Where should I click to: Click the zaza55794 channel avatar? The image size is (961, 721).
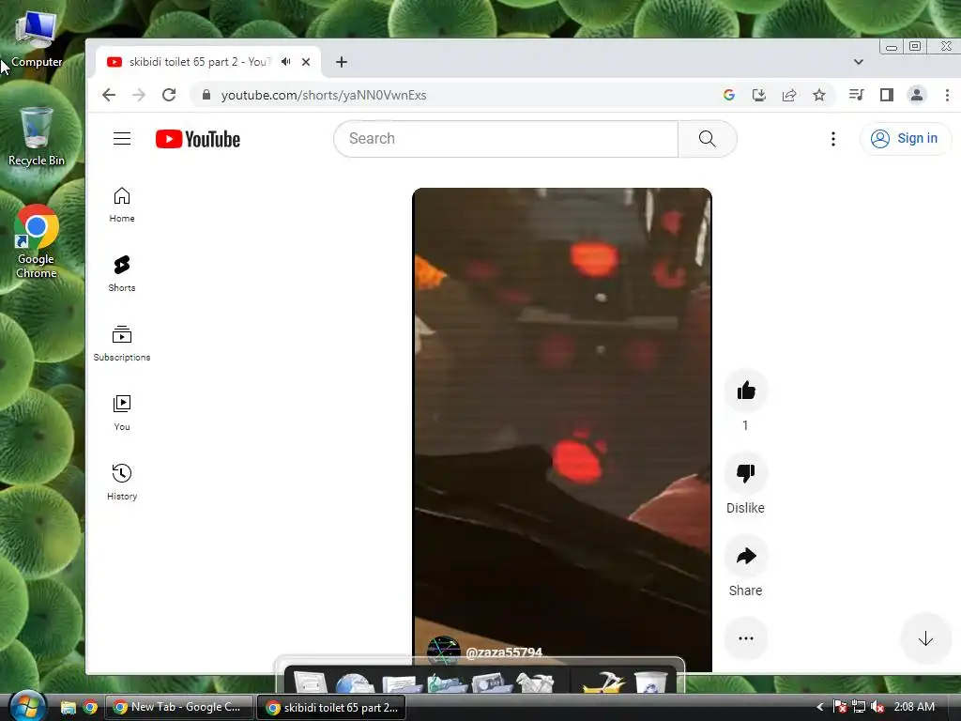click(443, 652)
